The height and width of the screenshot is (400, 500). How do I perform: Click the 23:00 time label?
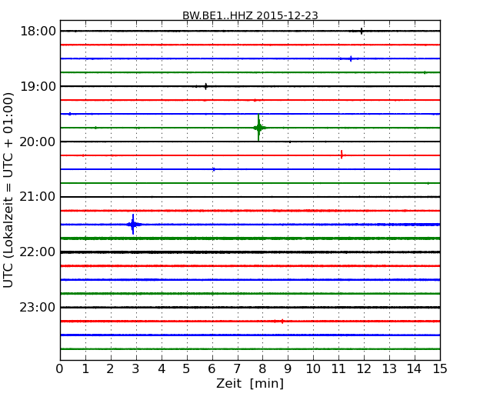[x=38, y=308]
